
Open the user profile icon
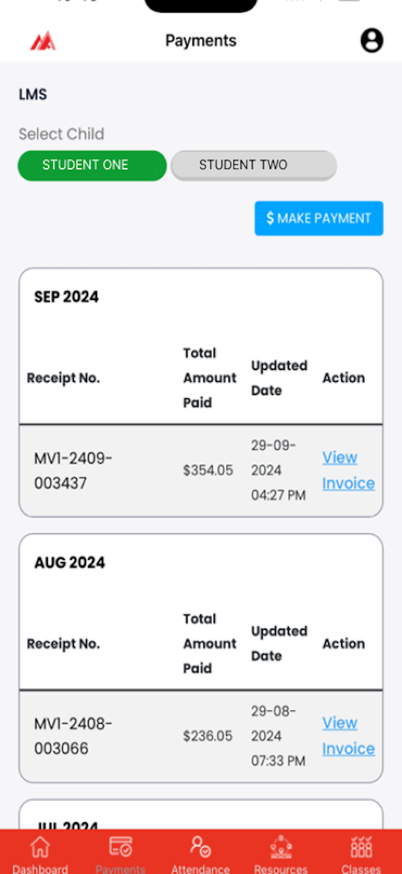(372, 40)
